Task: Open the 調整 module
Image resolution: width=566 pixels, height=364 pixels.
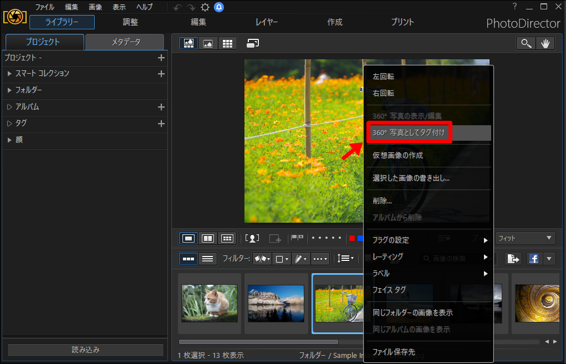Action: click(130, 22)
